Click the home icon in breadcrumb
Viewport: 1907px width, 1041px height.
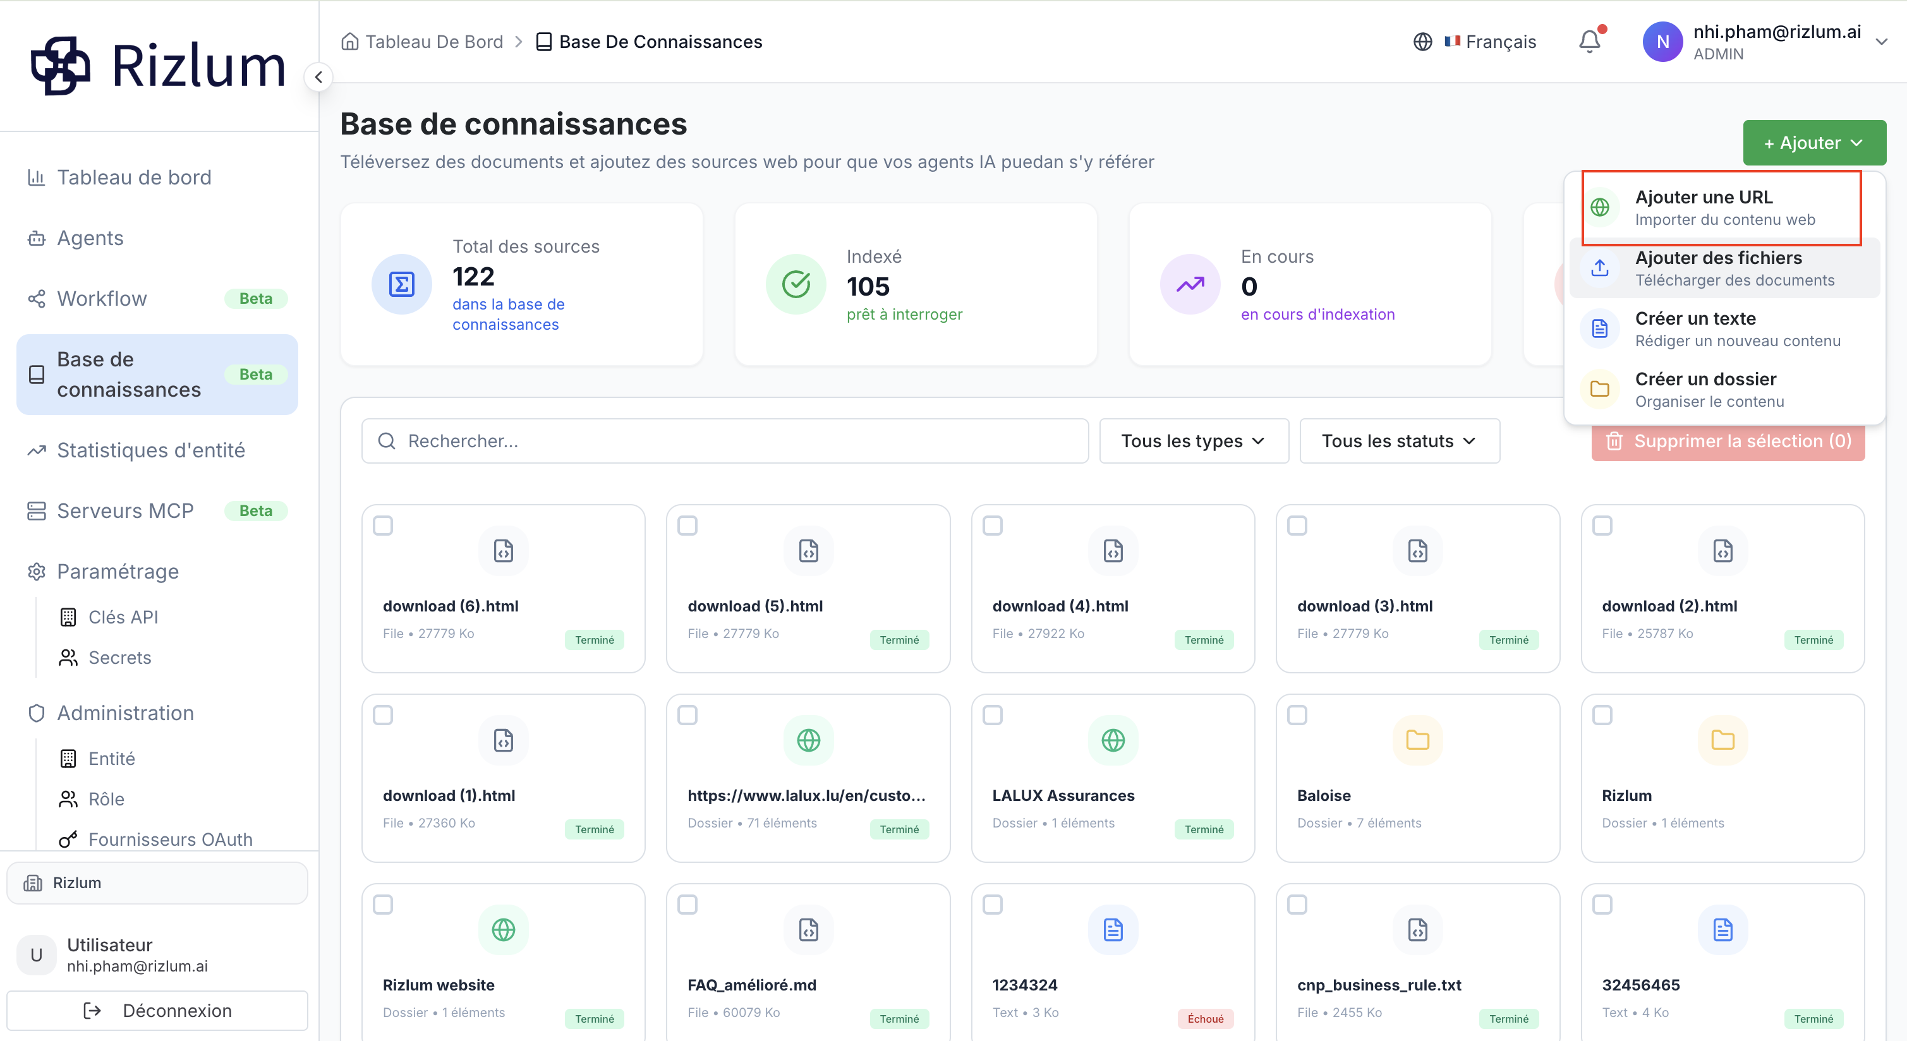pos(349,42)
